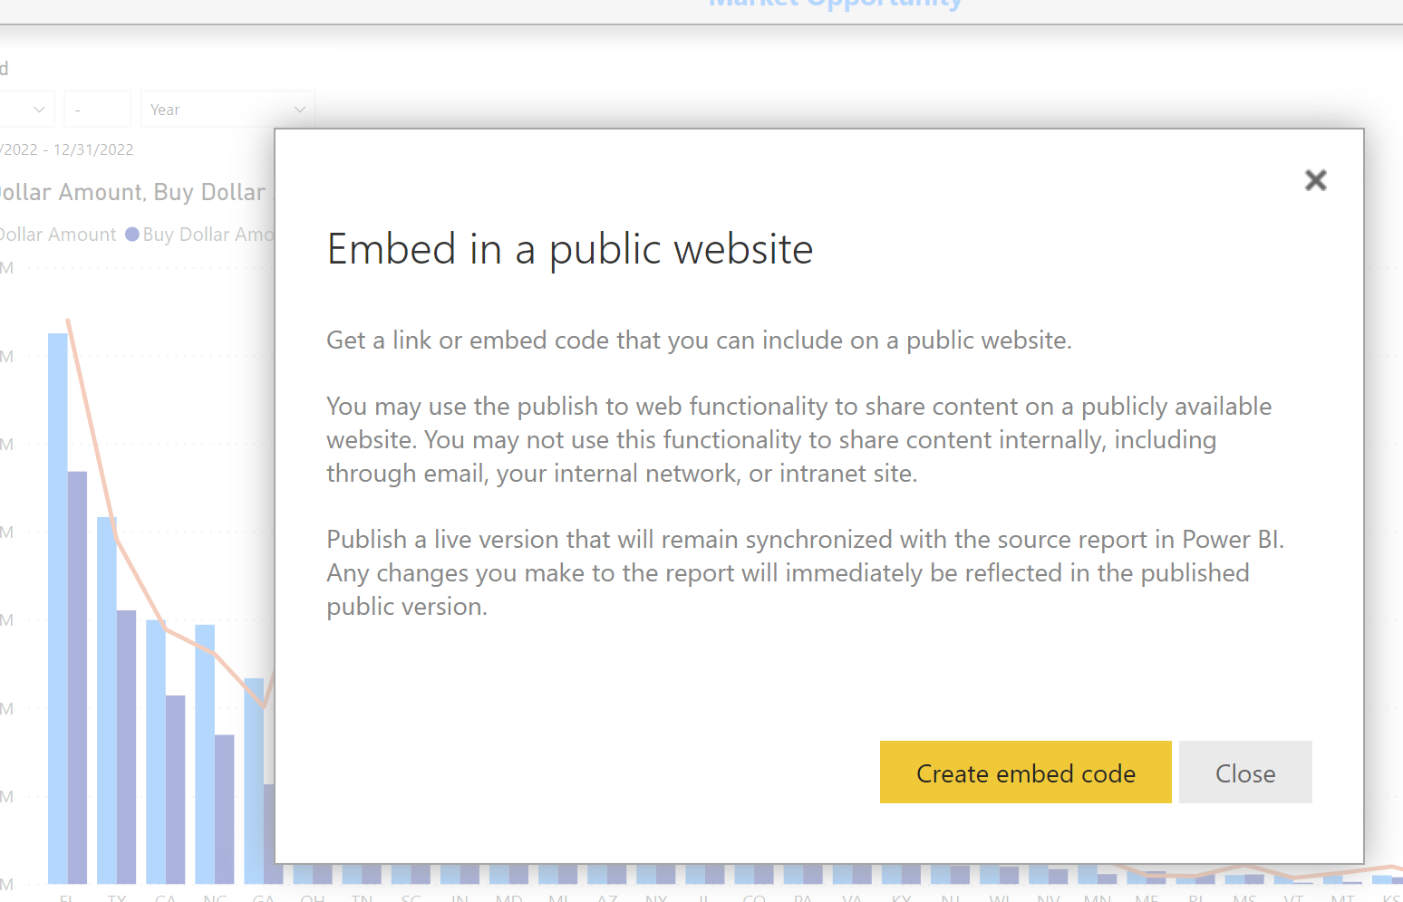
Task: Click the purple NC bar
Action: [224, 809]
